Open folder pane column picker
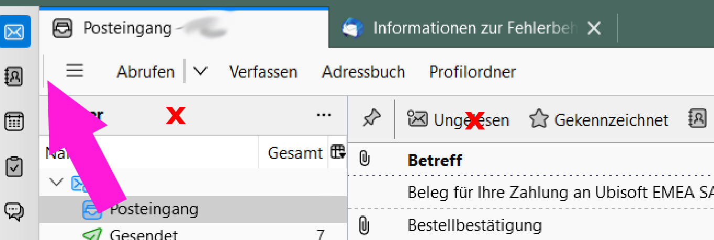714x240 pixels. 337,153
